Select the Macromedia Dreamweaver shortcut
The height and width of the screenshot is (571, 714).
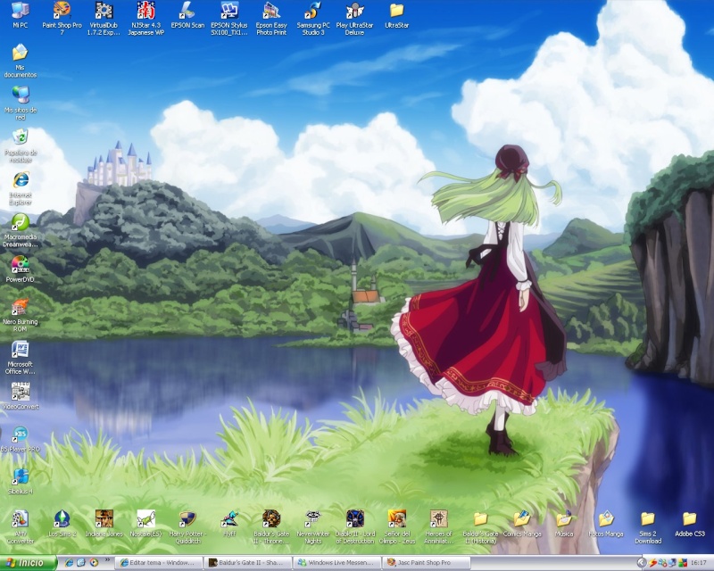tap(20, 231)
